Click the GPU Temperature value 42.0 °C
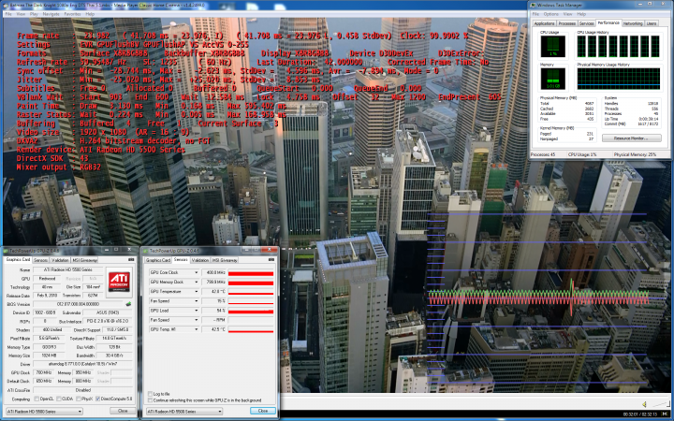 [213, 292]
